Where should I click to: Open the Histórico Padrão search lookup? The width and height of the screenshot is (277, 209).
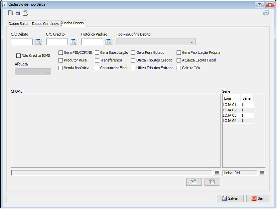tap(109, 42)
